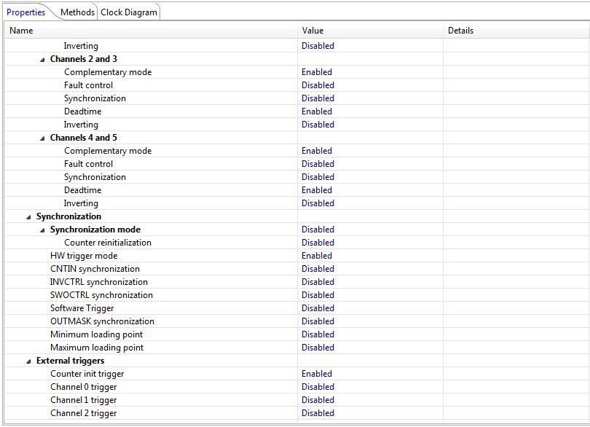This screenshot has width=590, height=427.
Task: Click Disabled value of Channels 4-5 Synchronization
Action: pyautogui.click(x=318, y=177)
